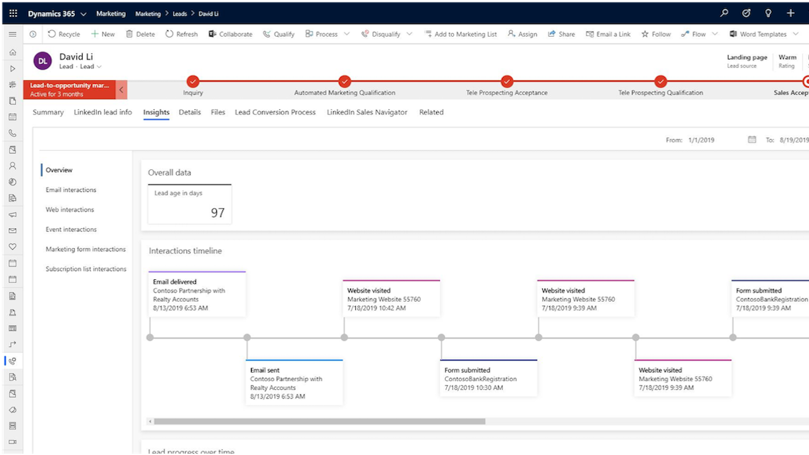The height and width of the screenshot is (455, 809).
Task: Switch to the LinkedIn lead info tab
Action: (103, 112)
